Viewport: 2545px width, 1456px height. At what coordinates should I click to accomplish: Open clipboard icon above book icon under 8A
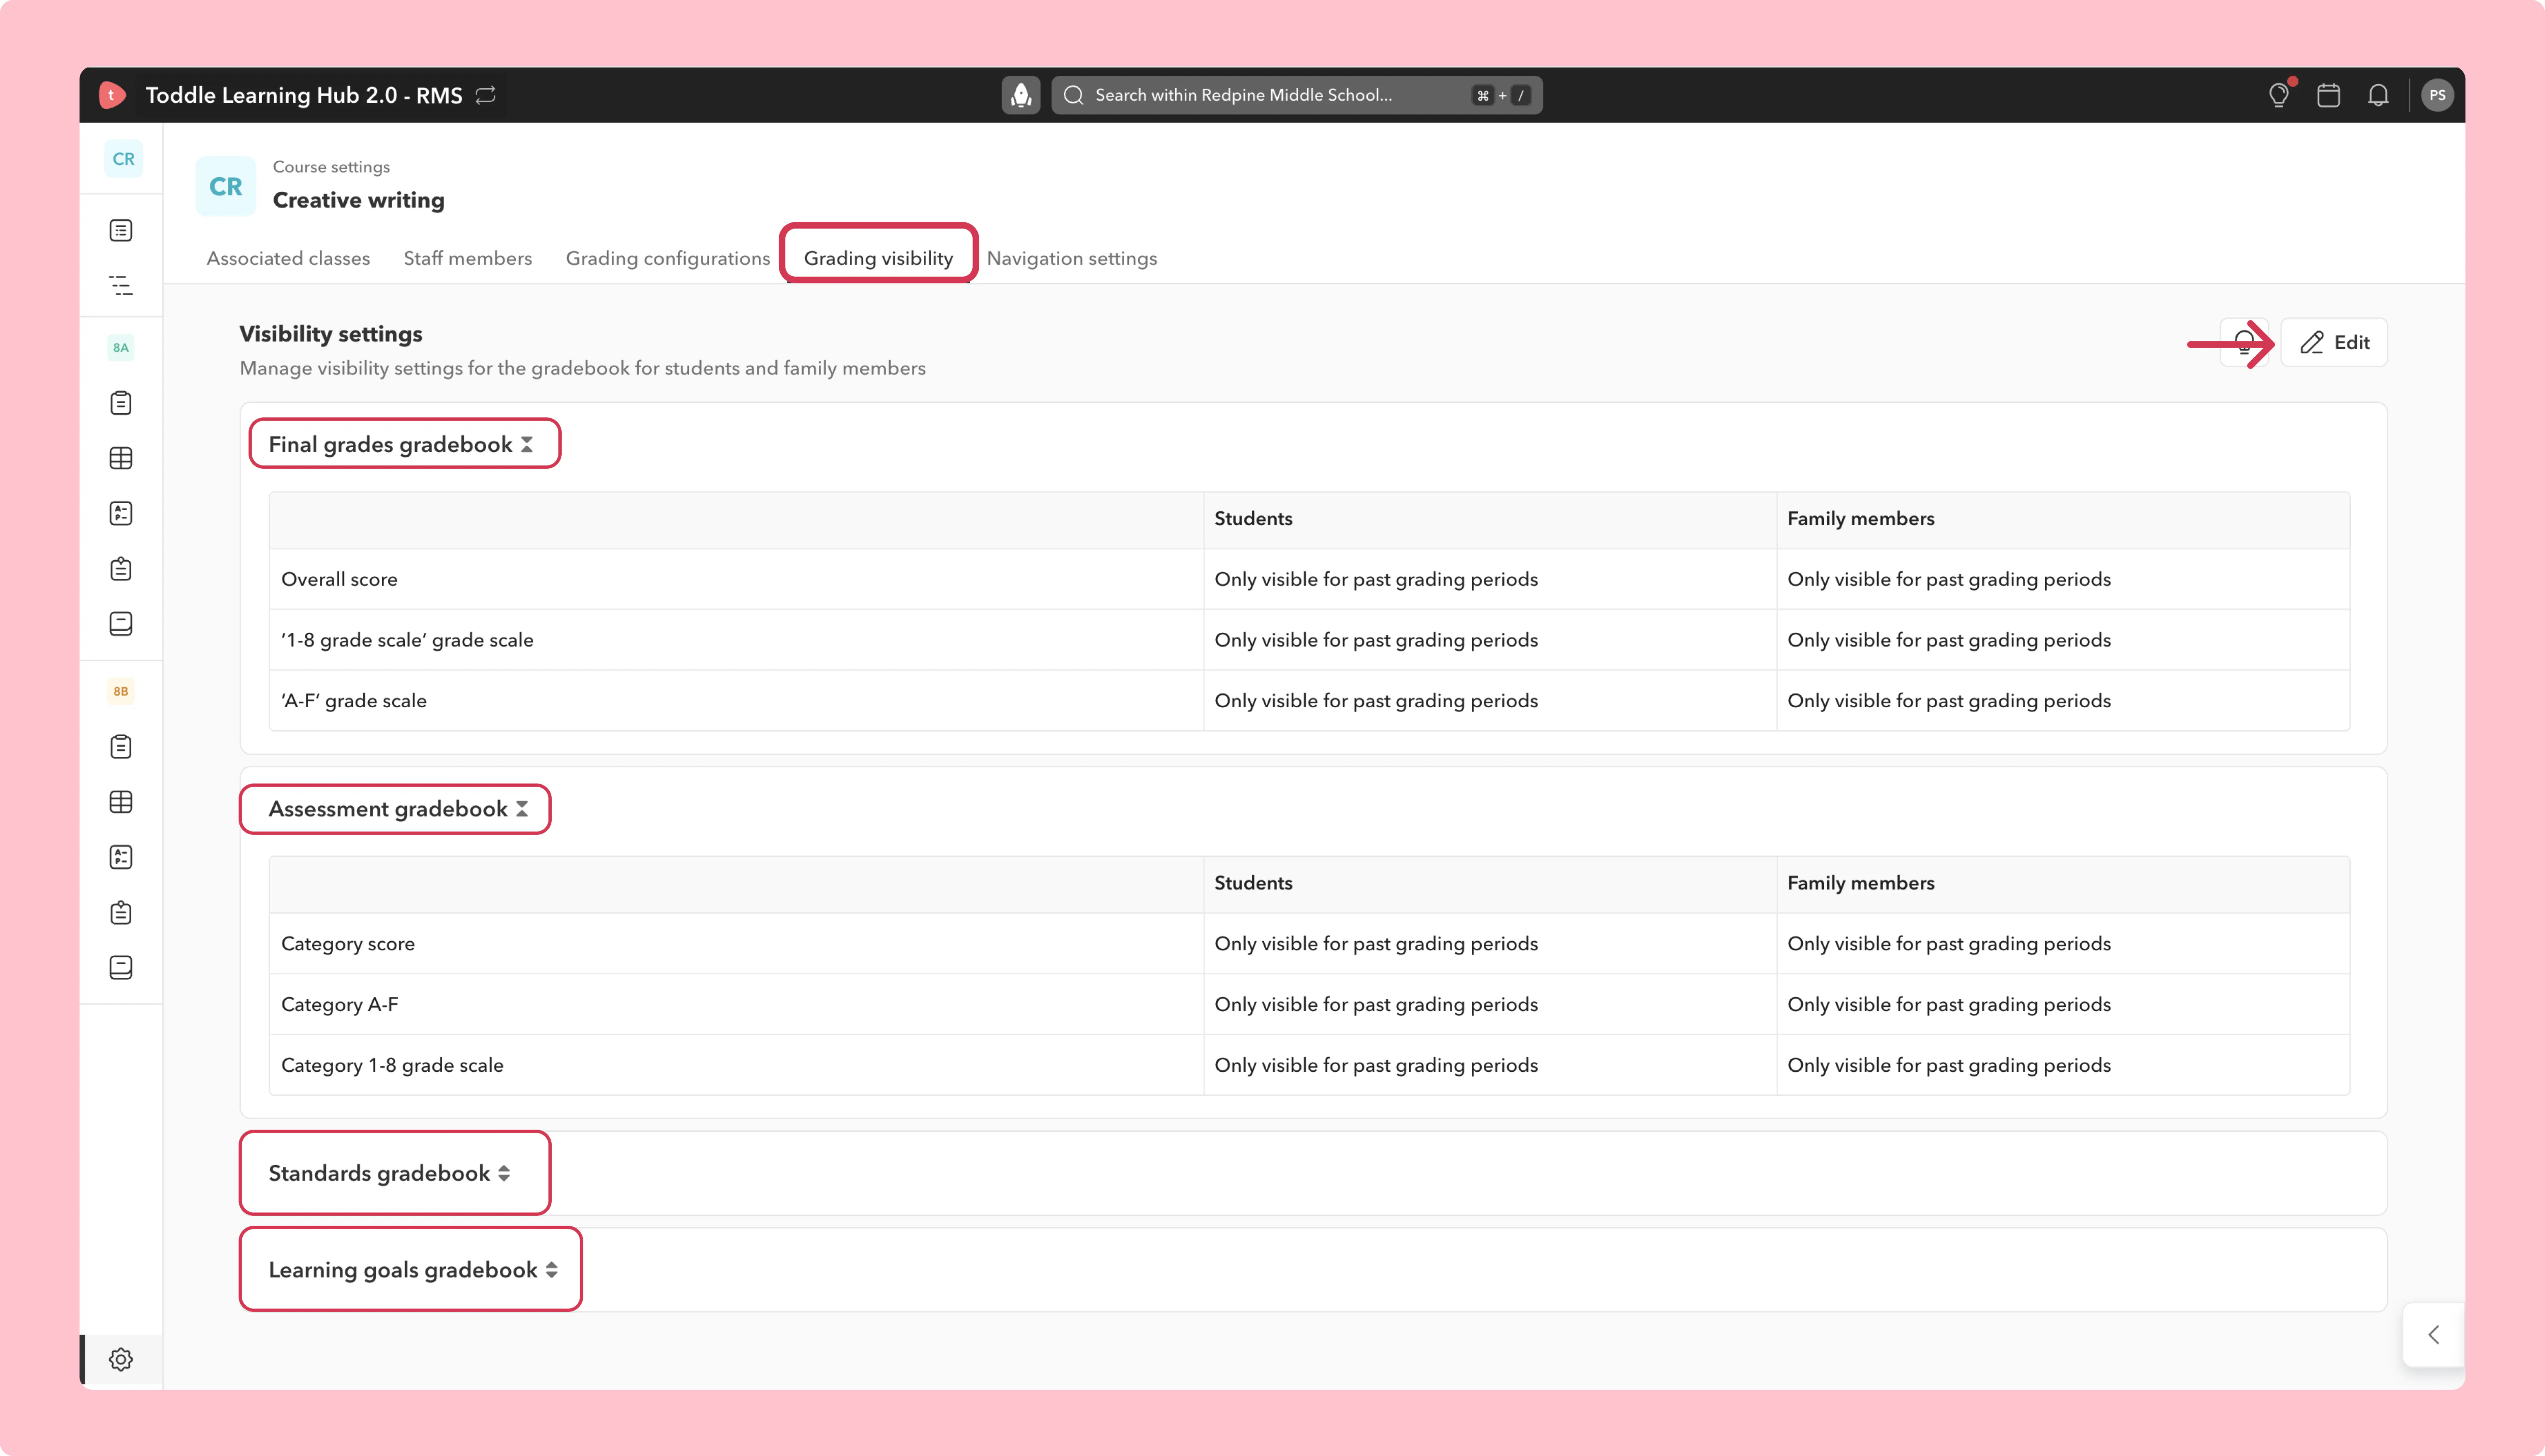click(121, 569)
